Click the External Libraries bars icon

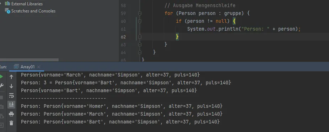[7, 4]
